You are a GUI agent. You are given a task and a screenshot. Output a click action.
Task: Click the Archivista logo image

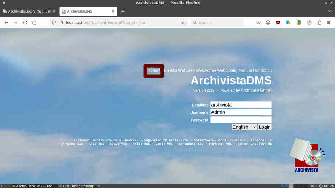[307, 155]
